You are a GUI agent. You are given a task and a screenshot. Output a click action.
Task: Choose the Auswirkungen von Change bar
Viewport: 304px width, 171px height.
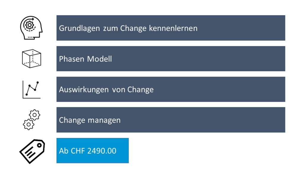click(171, 89)
